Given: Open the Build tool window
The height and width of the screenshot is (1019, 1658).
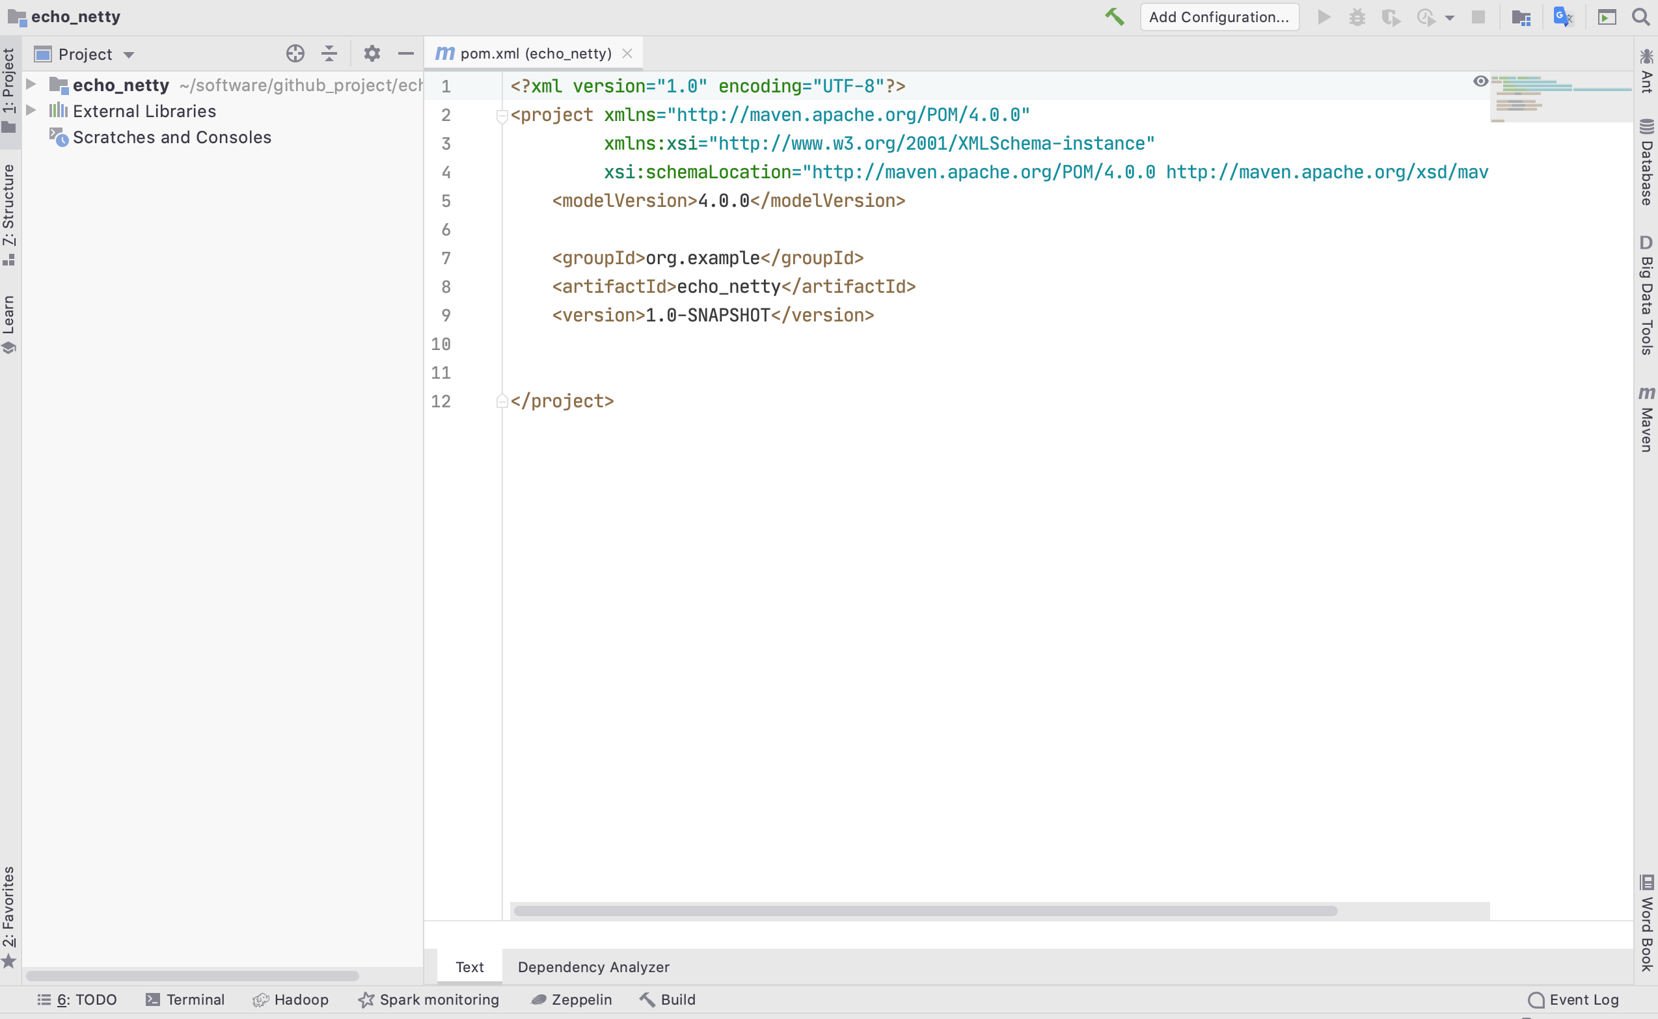Looking at the screenshot, I should [667, 999].
